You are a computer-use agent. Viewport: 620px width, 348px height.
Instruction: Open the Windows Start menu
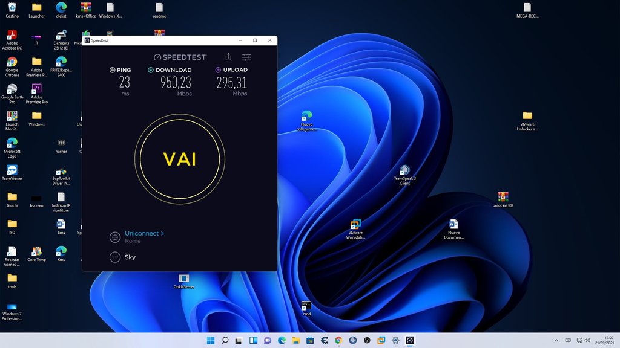point(211,341)
